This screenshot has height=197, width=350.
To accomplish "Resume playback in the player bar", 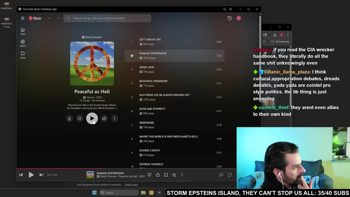I will (31, 175).
